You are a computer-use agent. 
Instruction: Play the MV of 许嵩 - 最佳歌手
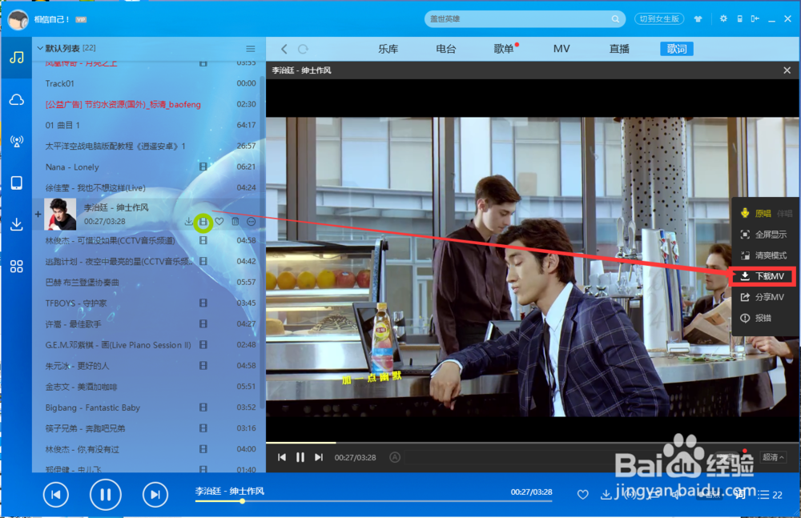203,324
